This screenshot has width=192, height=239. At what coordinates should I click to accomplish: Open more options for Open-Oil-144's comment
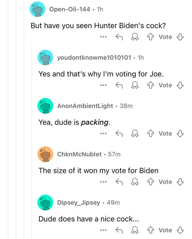pyautogui.click(x=104, y=37)
